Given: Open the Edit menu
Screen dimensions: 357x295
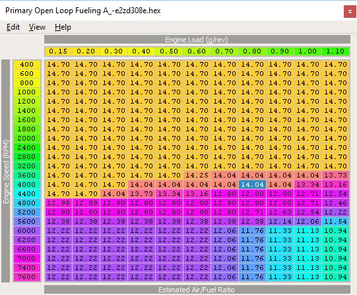Looking at the screenshot, I should [13, 27].
